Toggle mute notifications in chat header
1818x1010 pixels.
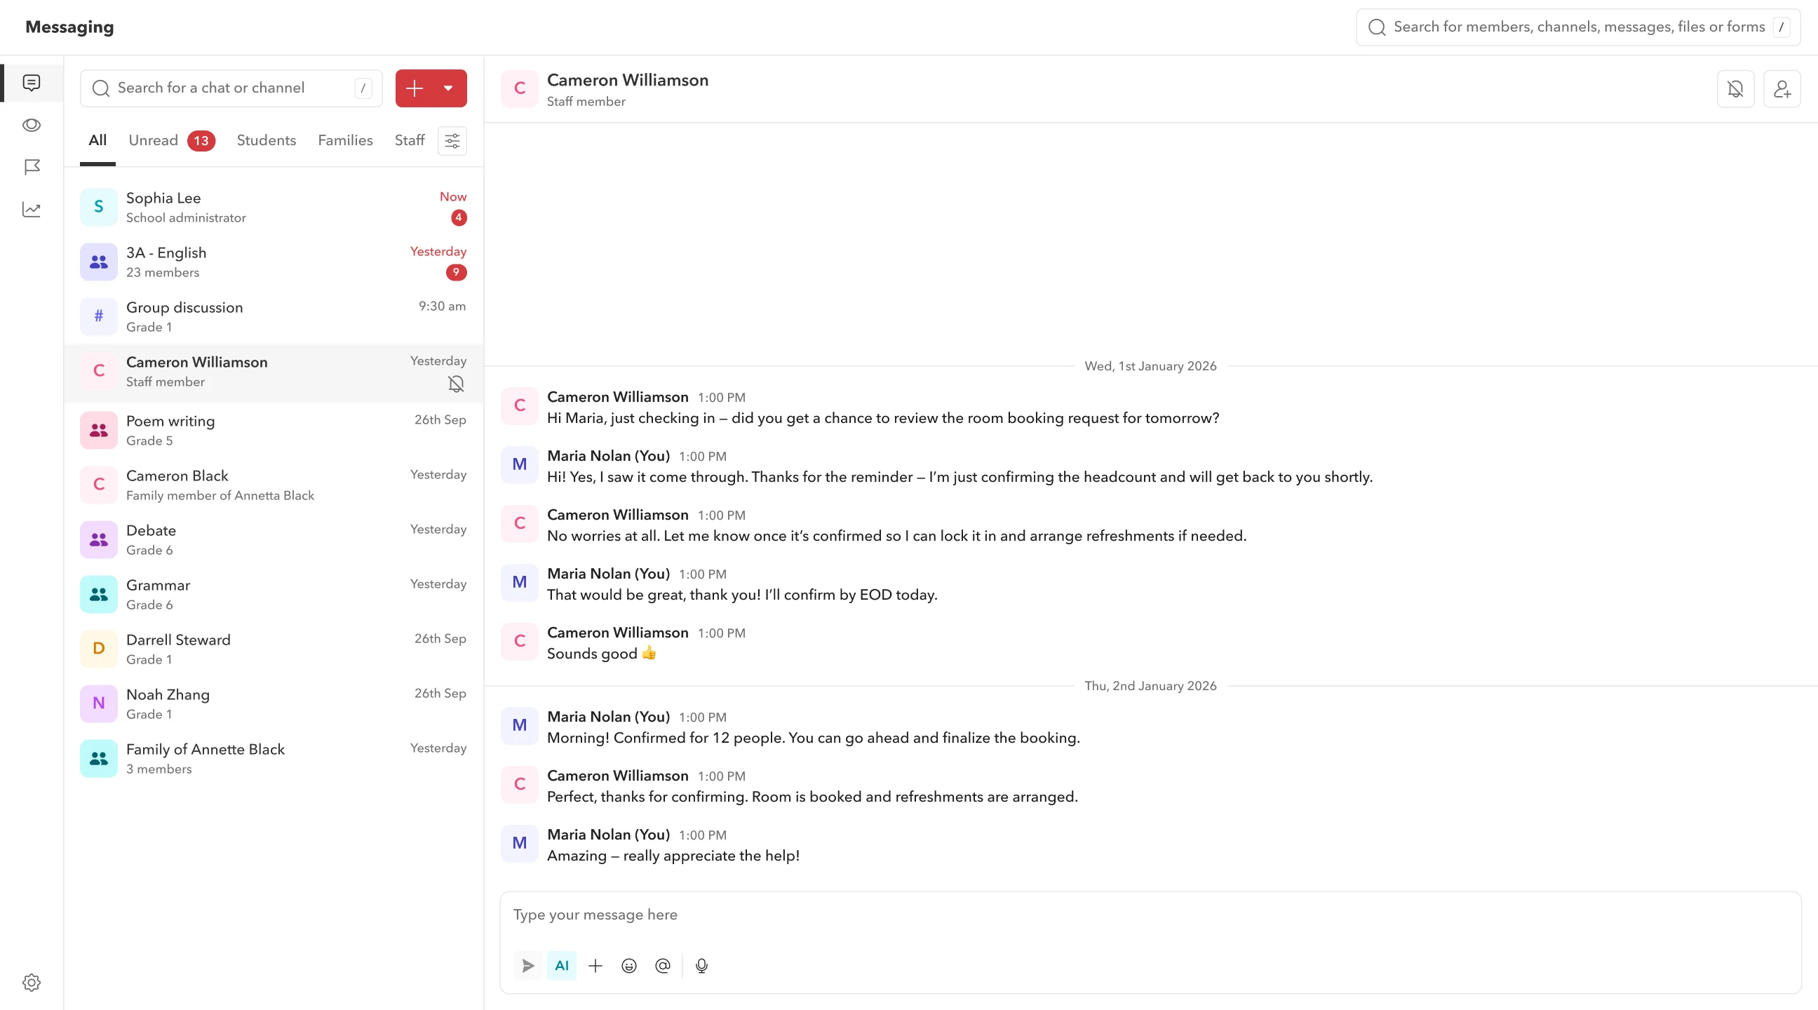click(1735, 89)
